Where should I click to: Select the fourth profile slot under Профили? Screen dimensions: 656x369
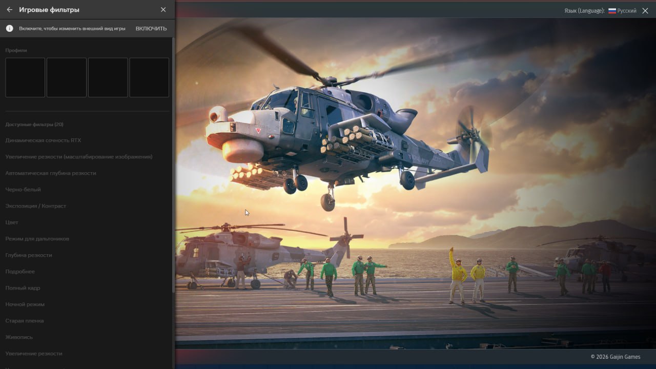149,77
